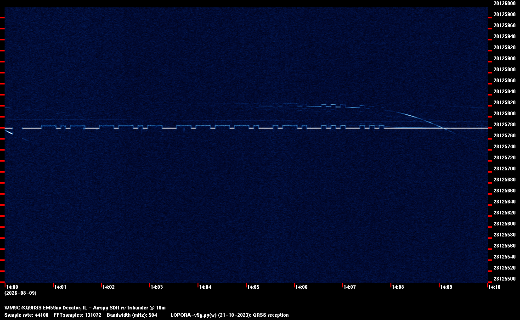Select the WM9C/KQ9RSS station description line
This screenshot has width=520, height=320.
(85, 308)
